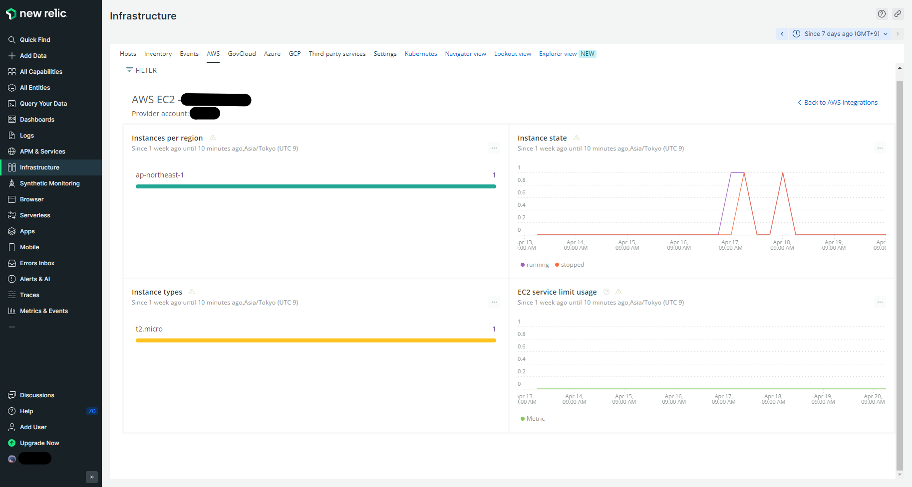Image resolution: width=912 pixels, height=487 pixels.
Task: Open Instances per region options menu
Action: click(494, 148)
